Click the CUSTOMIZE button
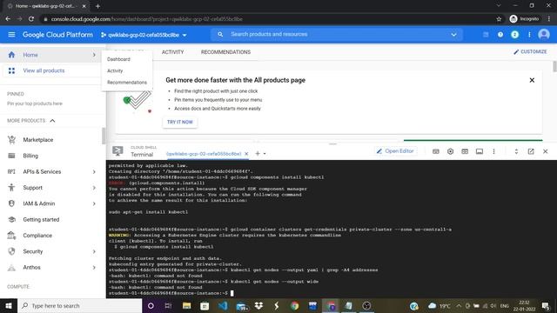557x313 pixels. pyautogui.click(x=530, y=52)
